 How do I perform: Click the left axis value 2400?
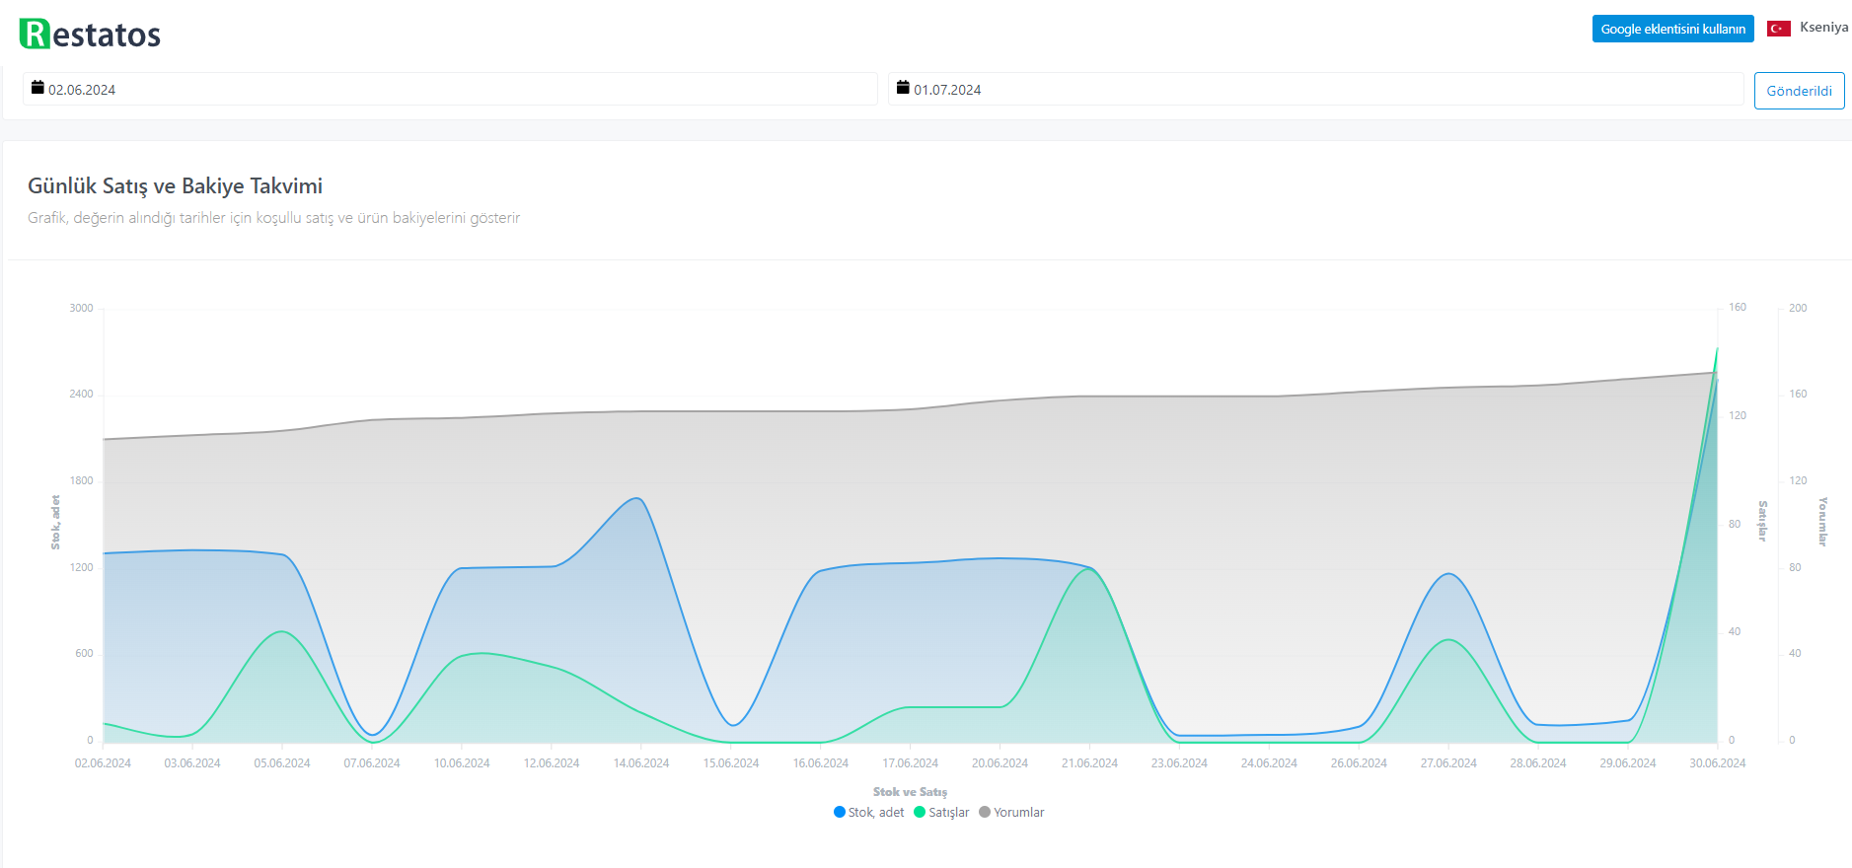(x=81, y=395)
